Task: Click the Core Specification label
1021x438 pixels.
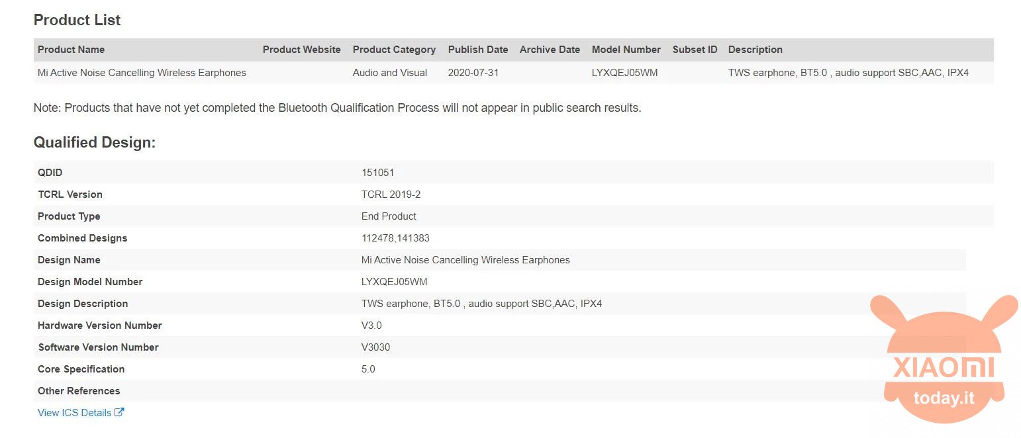Action: pyautogui.click(x=81, y=369)
